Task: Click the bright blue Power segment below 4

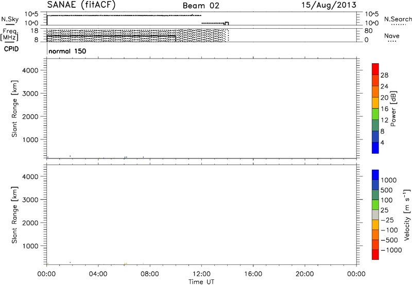Action: tap(375, 148)
